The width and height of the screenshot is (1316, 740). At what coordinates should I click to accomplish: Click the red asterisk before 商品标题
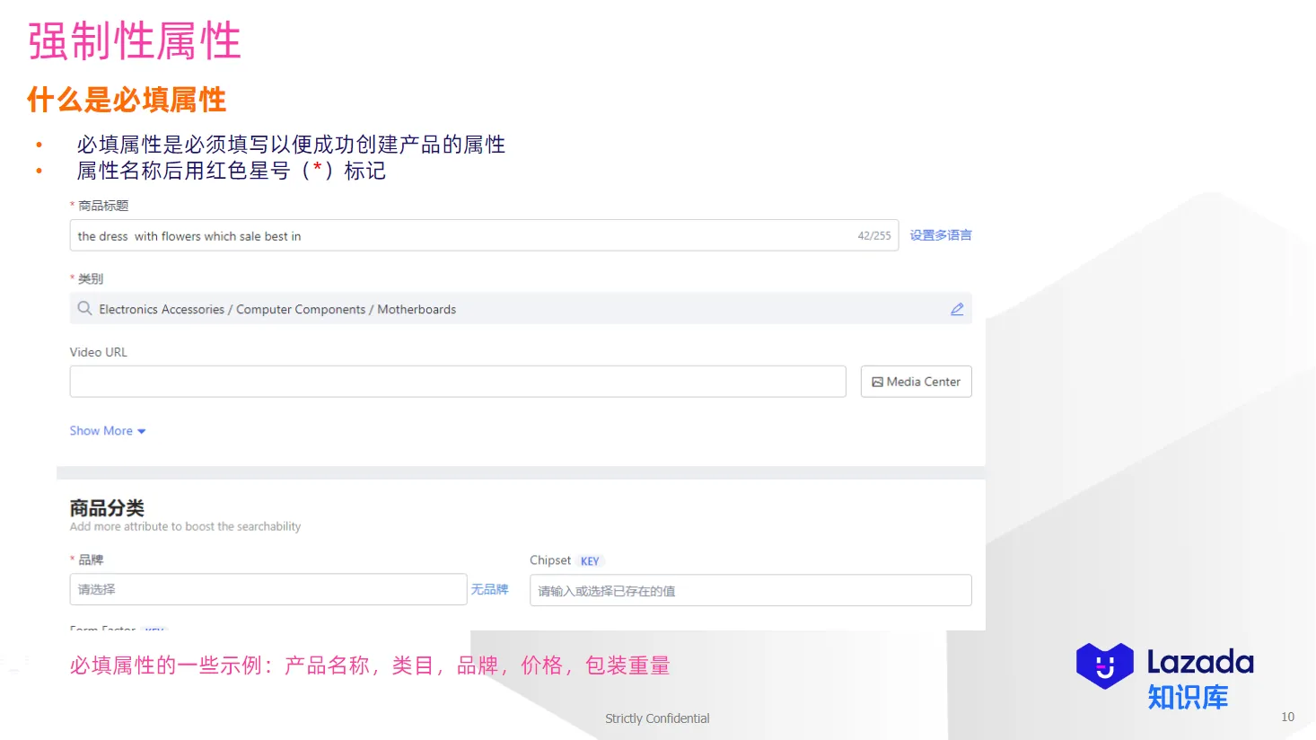click(71, 205)
